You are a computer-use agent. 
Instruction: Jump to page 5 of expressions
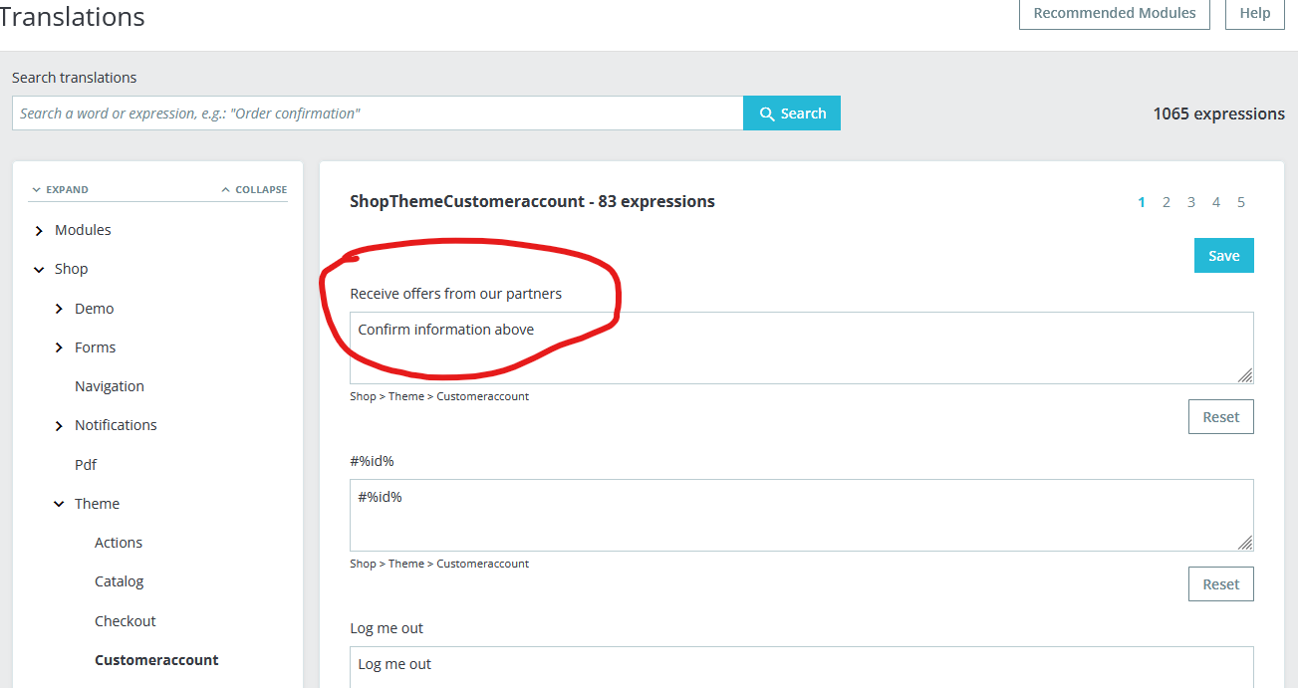(x=1241, y=202)
